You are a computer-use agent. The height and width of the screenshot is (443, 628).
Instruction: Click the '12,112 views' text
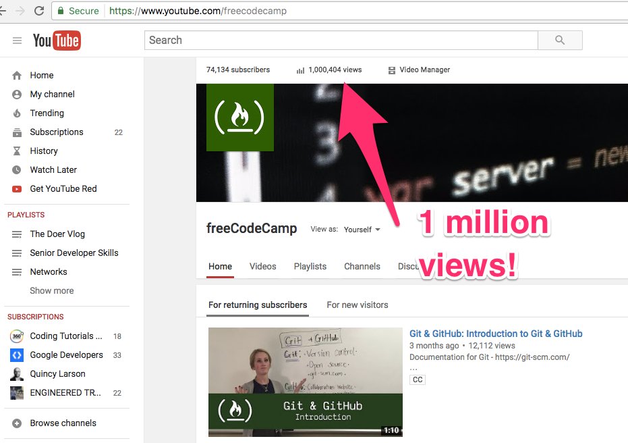[x=492, y=346]
